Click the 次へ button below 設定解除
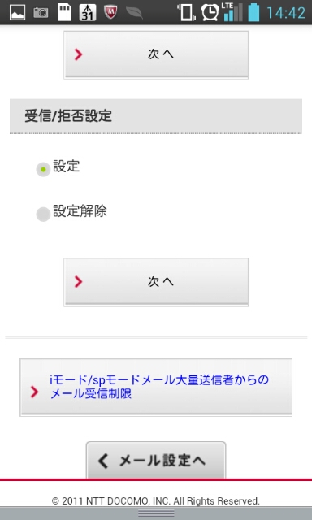This screenshot has width=312, height=520. click(x=156, y=282)
